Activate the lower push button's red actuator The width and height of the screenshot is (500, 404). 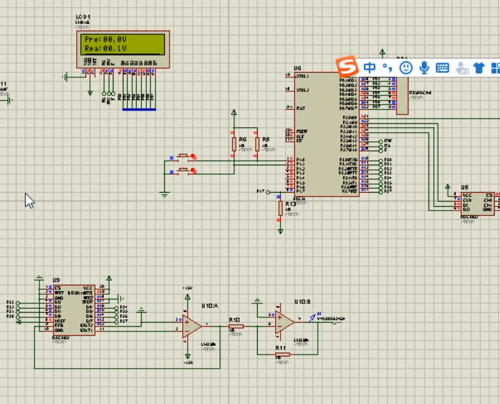tap(193, 171)
